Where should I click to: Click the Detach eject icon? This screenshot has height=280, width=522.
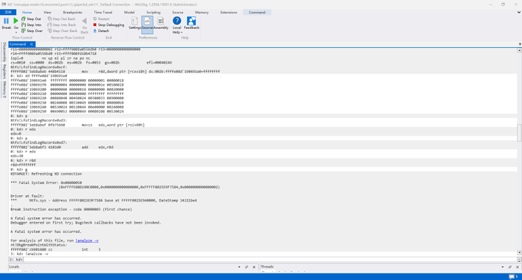[95, 31]
